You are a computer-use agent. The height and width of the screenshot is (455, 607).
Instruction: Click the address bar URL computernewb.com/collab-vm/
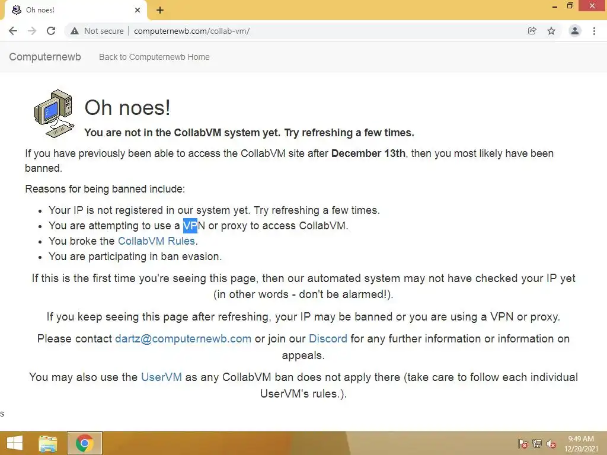tap(191, 31)
